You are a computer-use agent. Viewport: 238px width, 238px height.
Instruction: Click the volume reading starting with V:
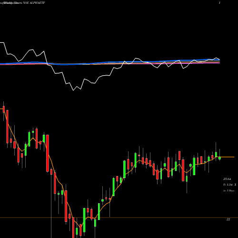tap(229, 185)
